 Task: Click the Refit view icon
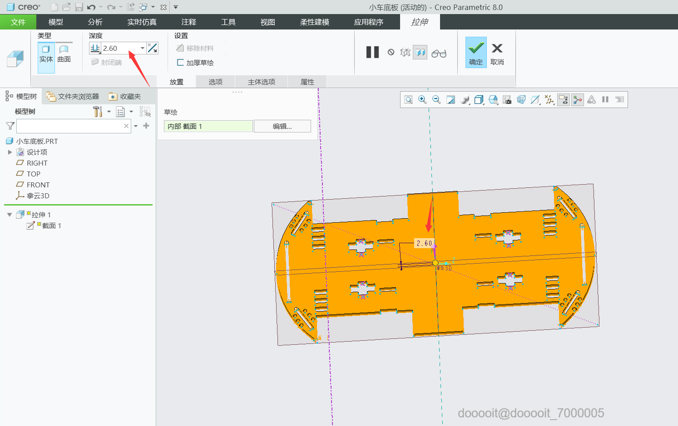pos(408,100)
